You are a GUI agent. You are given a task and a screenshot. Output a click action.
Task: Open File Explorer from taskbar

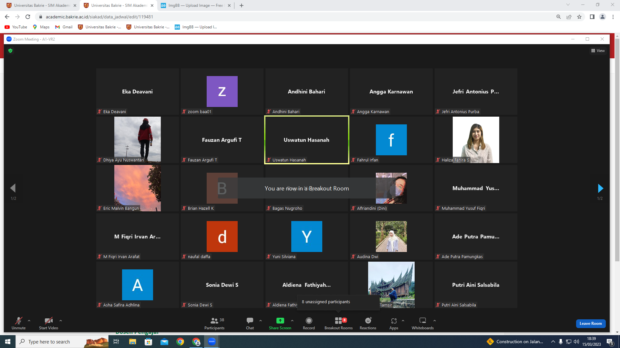[x=132, y=342]
